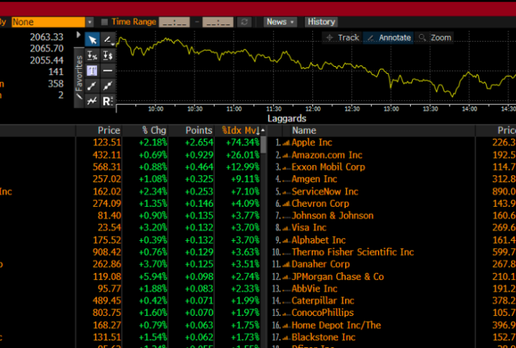Click chart icon beside Danaher Corp

coord(286,264)
